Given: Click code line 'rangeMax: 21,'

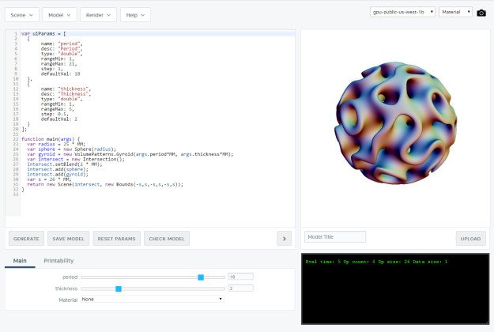Looking at the screenshot, I should tap(58, 63).
